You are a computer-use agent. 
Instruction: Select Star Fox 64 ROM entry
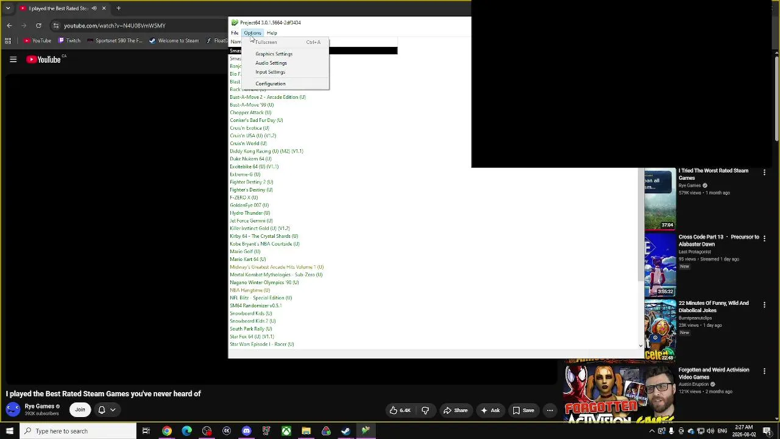[252, 337]
